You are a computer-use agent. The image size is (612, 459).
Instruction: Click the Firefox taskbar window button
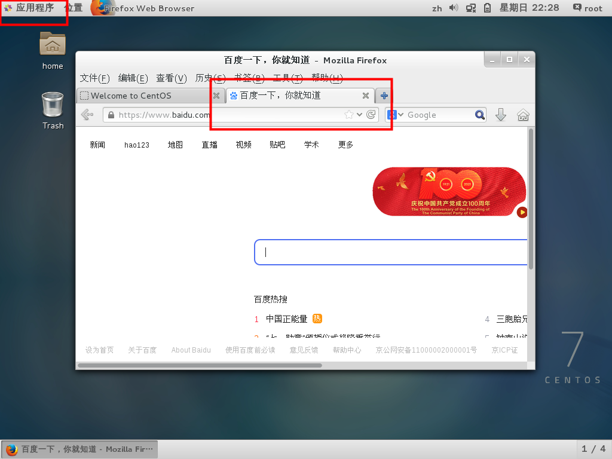click(x=79, y=449)
